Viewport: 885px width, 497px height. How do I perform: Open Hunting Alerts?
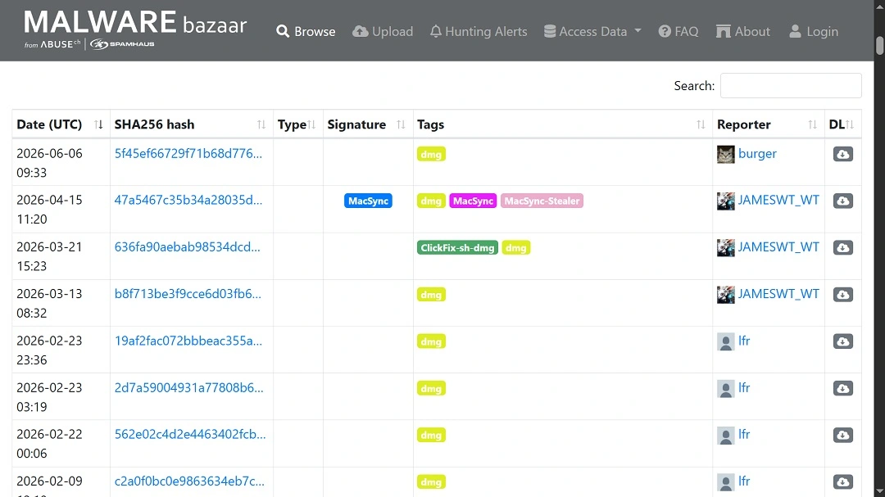tap(479, 32)
